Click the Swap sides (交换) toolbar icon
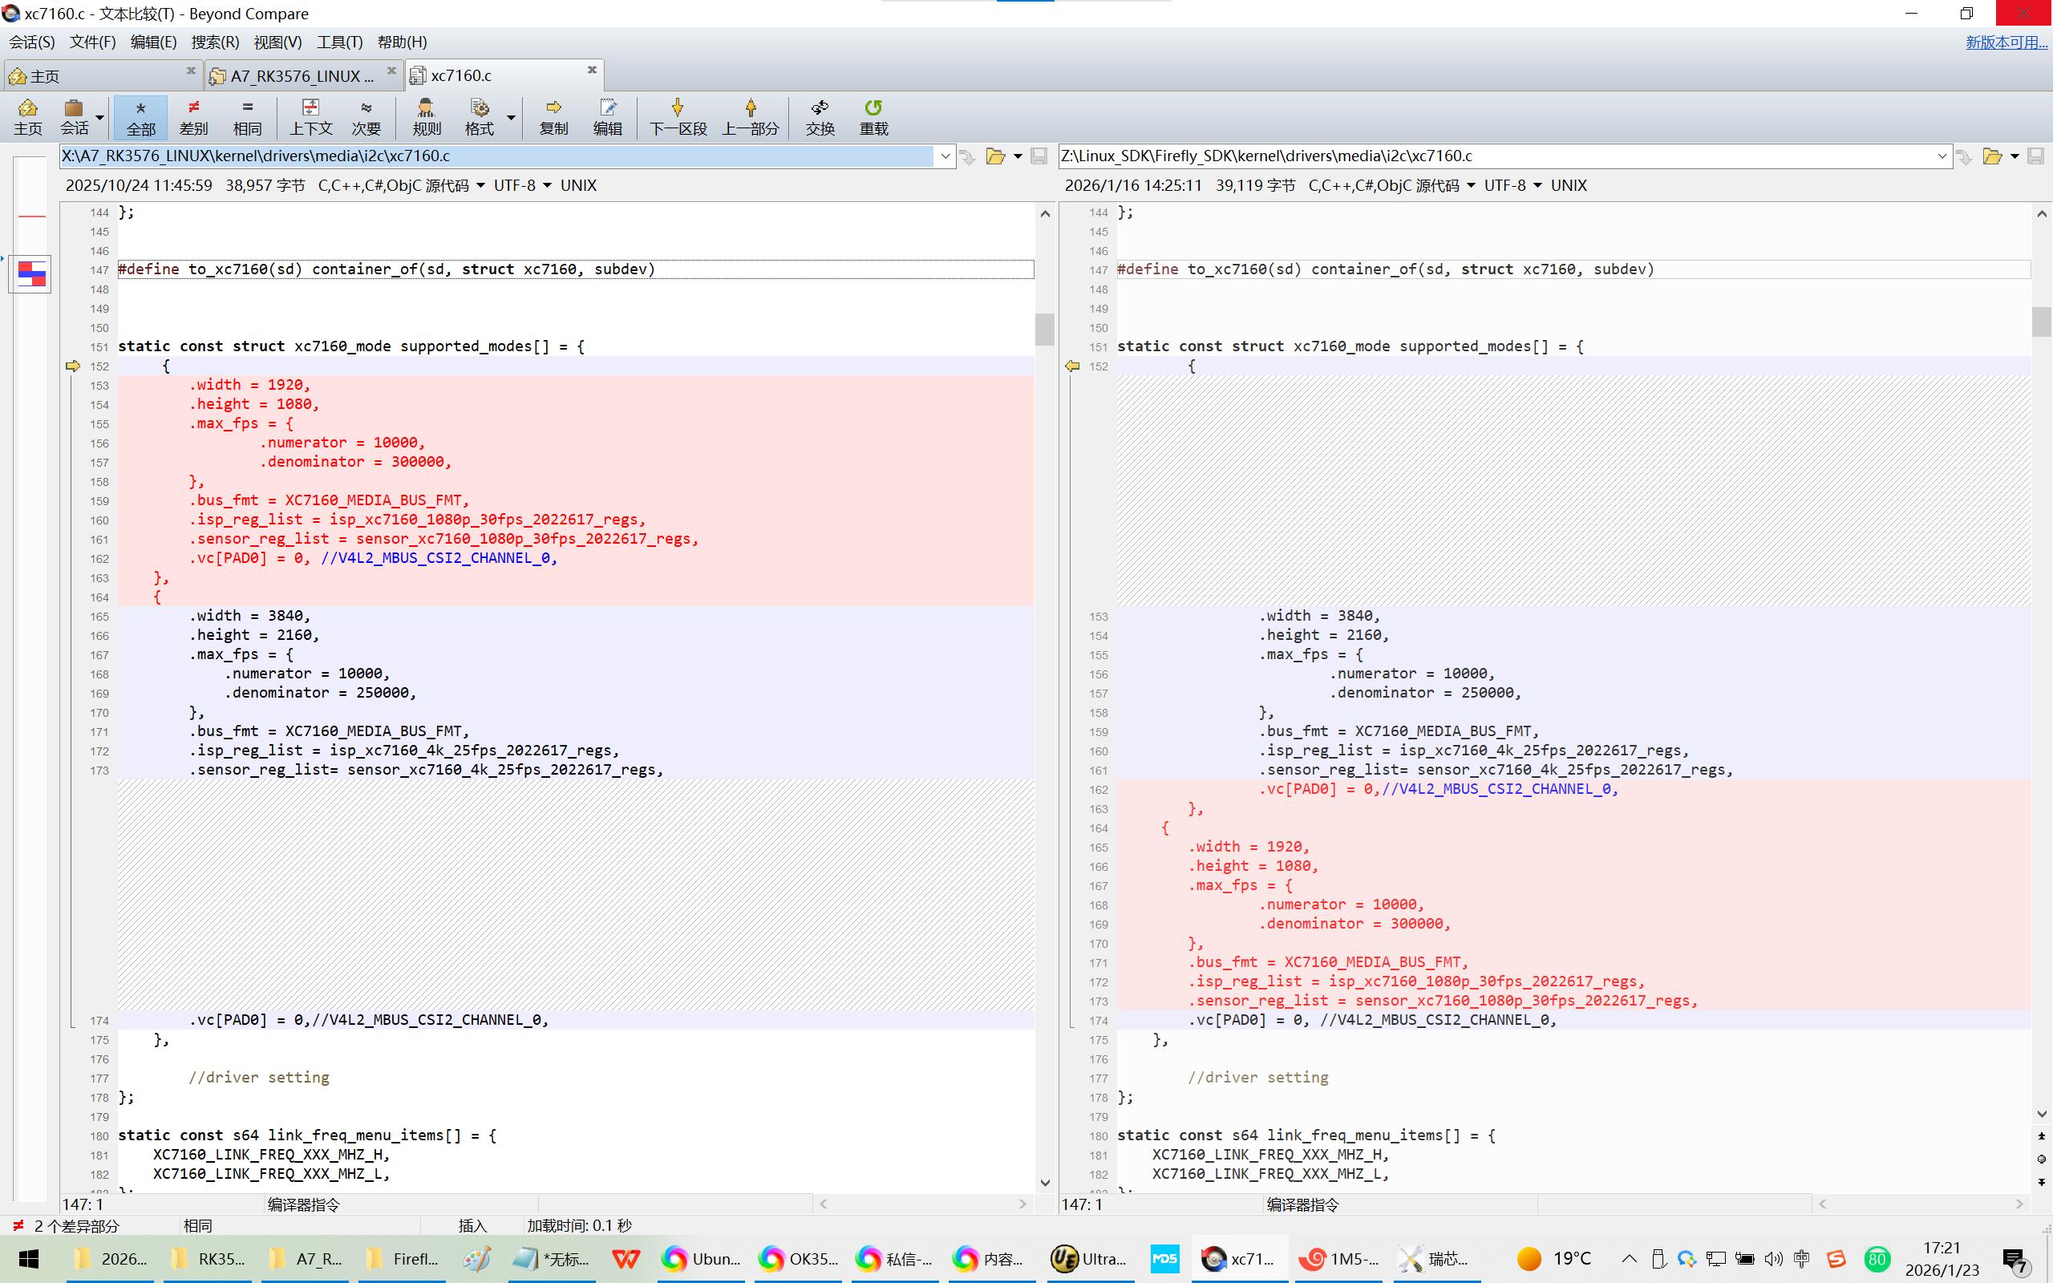 (820, 116)
